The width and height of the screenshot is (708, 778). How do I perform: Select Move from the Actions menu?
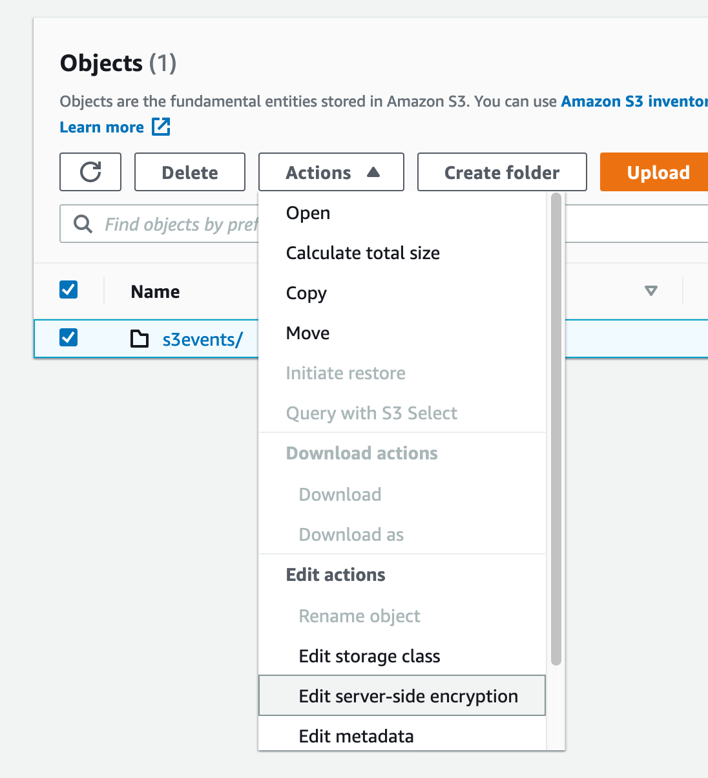pos(307,333)
